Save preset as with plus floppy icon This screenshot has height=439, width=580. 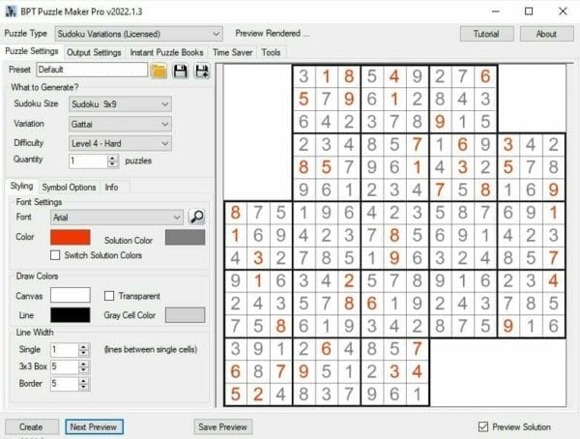tap(202, 71)
